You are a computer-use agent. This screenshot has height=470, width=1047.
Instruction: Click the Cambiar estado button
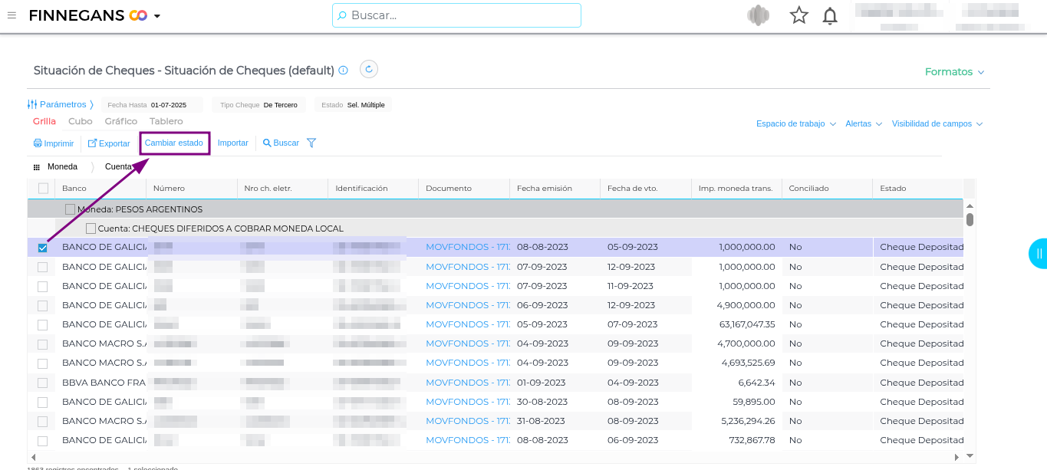coord(174,143)
